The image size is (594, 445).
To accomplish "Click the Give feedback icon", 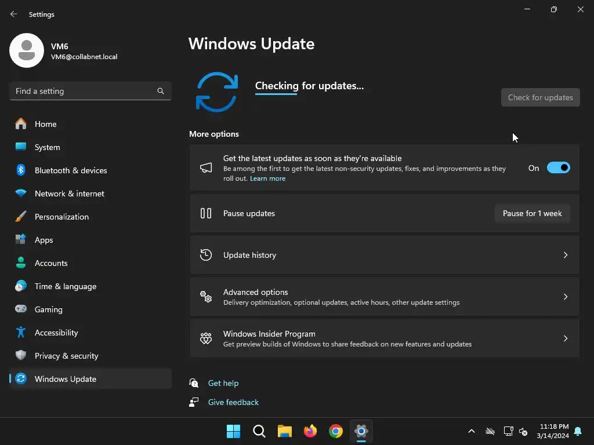I will click(x=194, y=402).
